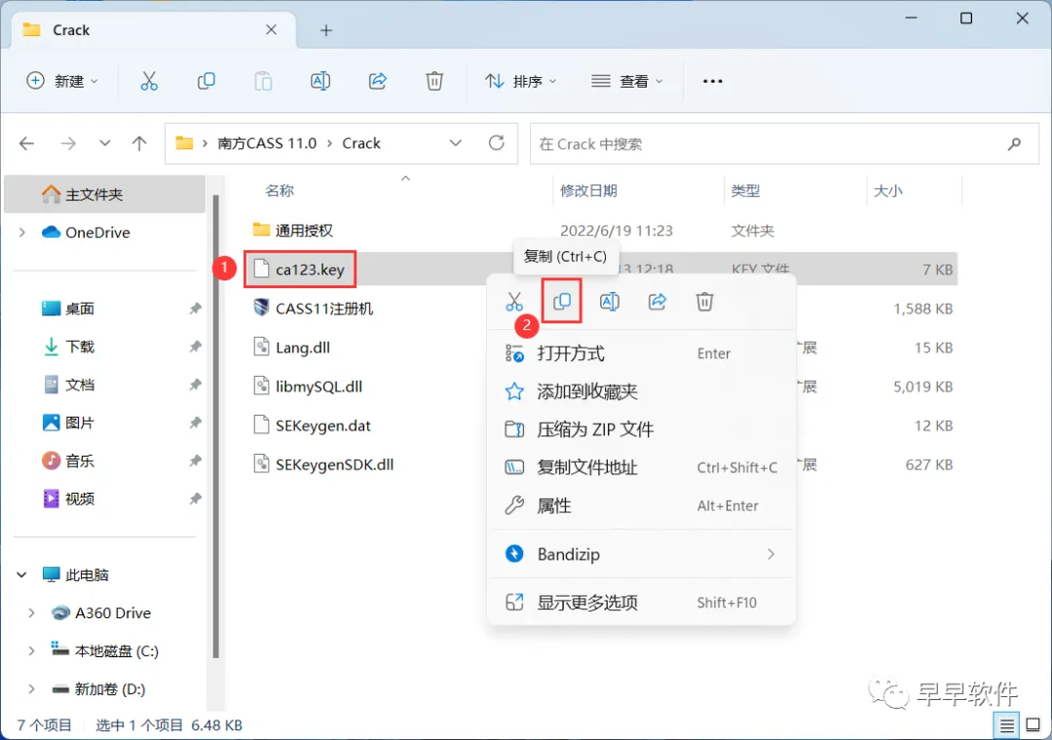Expand 新加卷 (D:) node

(x=31, y=689)
